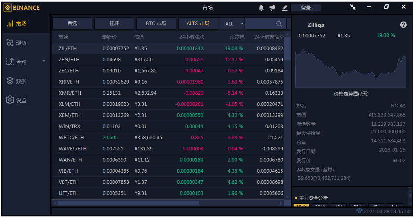The image size is (415, 218).
Task: Sort by the 涨跌幅 column header
Action: coord(237,37)
